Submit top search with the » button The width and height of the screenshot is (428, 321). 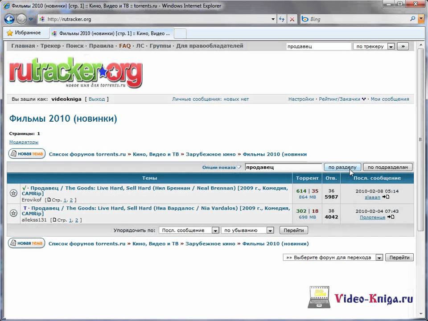pos(403,46)
